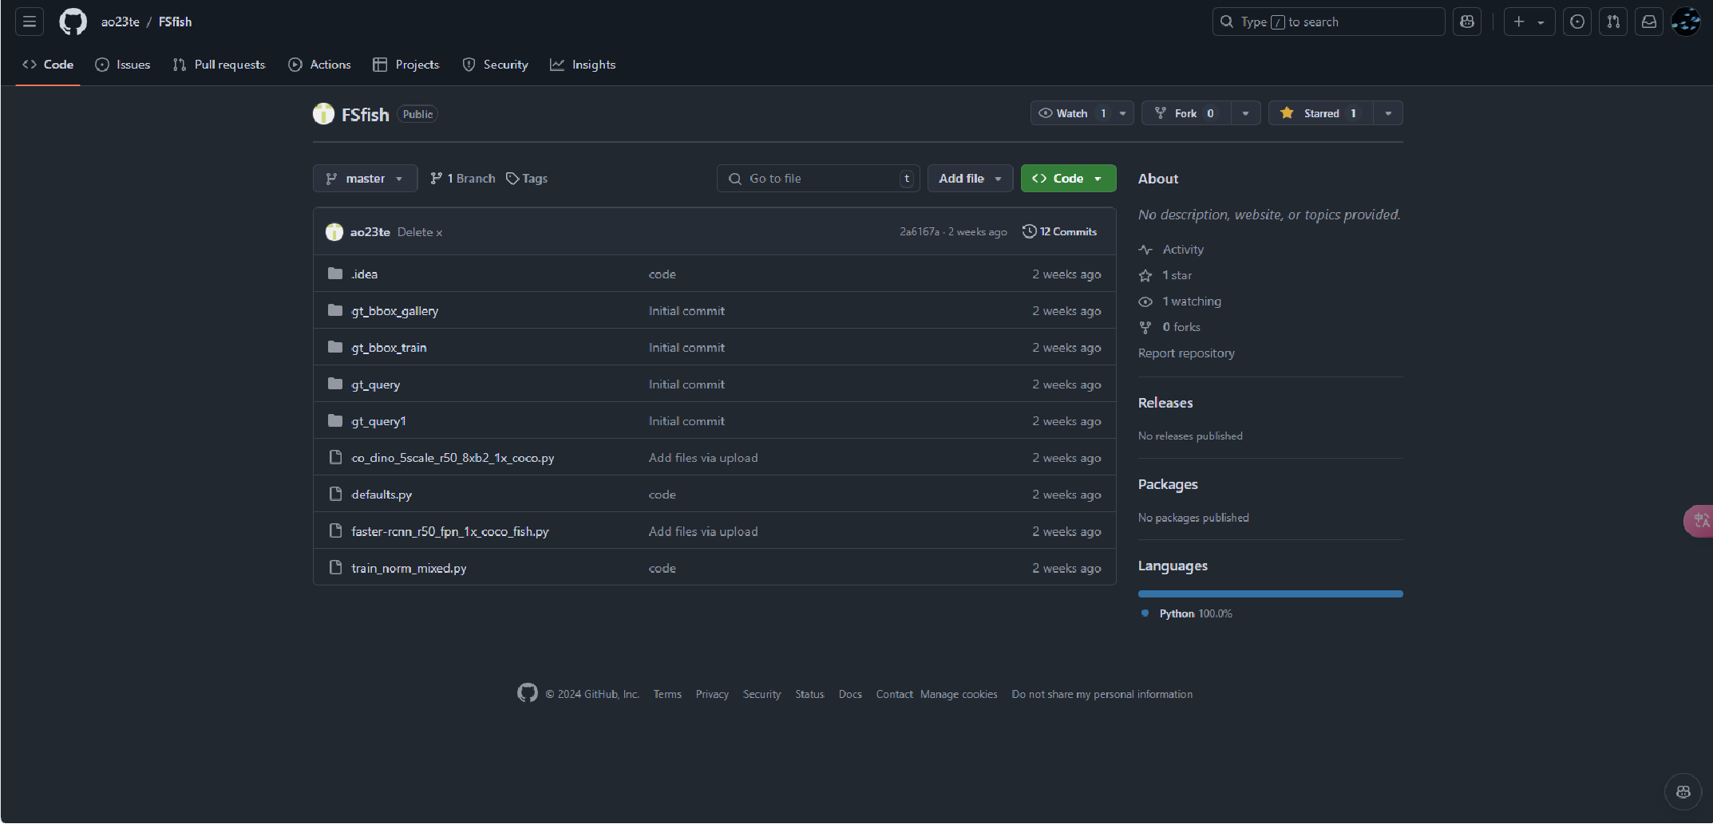Open the notifications inbox icon
Screen dimensions: 1713x824
[x=1649, y=22]
